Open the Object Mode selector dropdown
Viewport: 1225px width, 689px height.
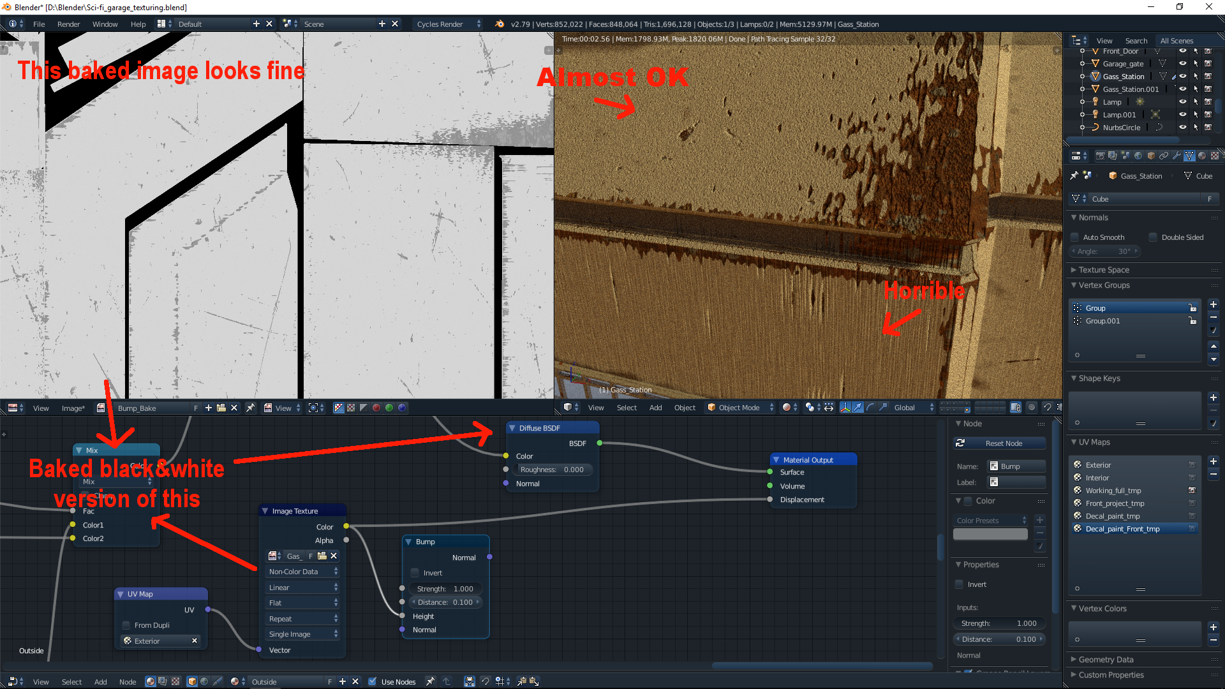[740, 408]
